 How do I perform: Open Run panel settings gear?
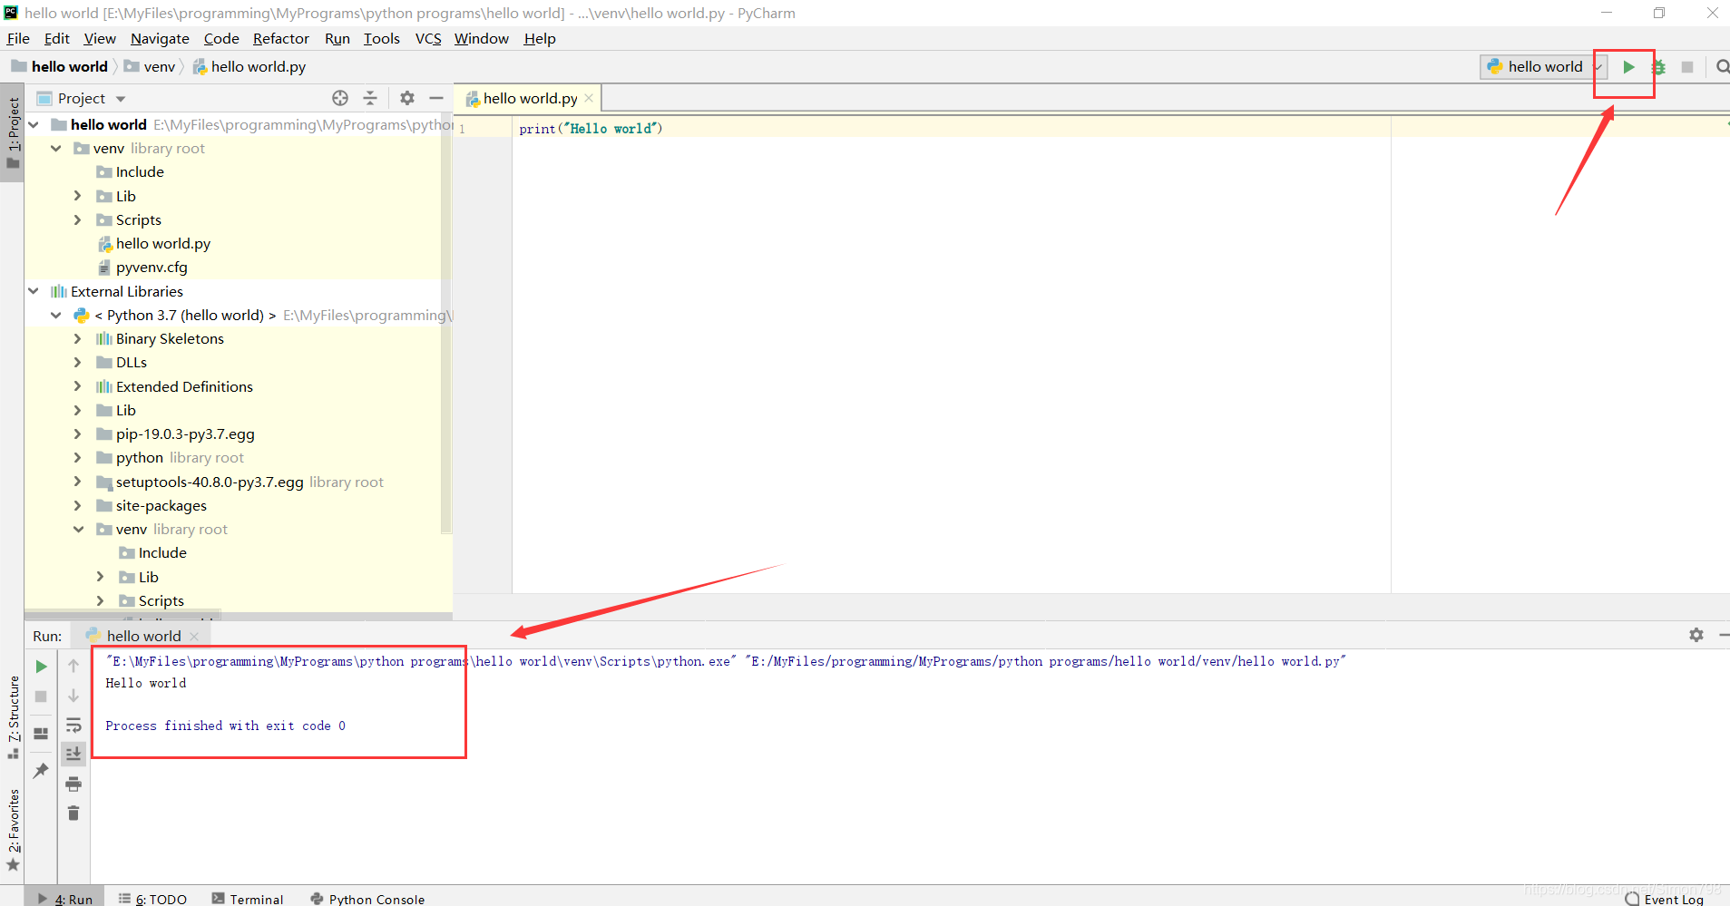coord(1696,635)
